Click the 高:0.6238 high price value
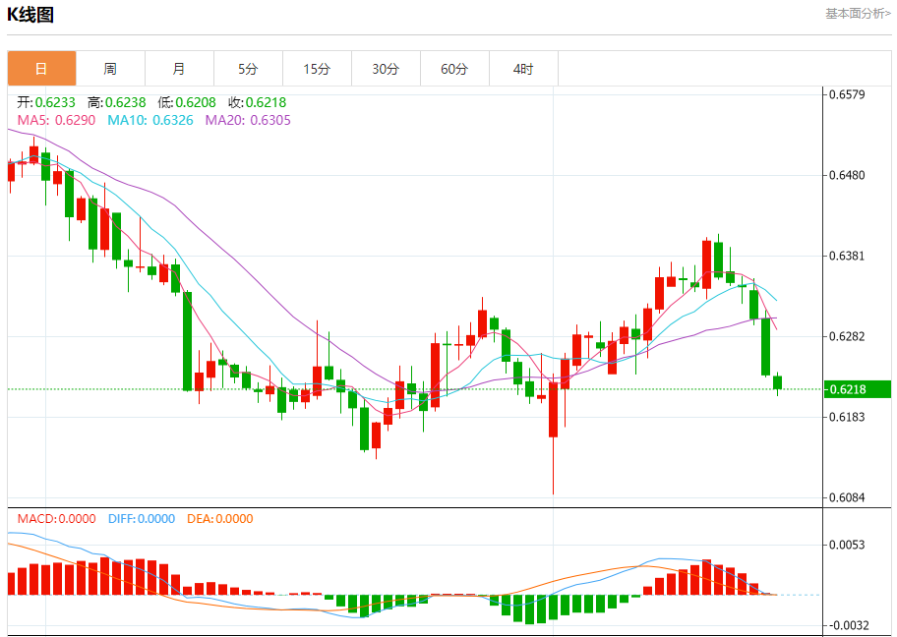The height and width of the screenshot is (637, 897). (x=117, y=102)
